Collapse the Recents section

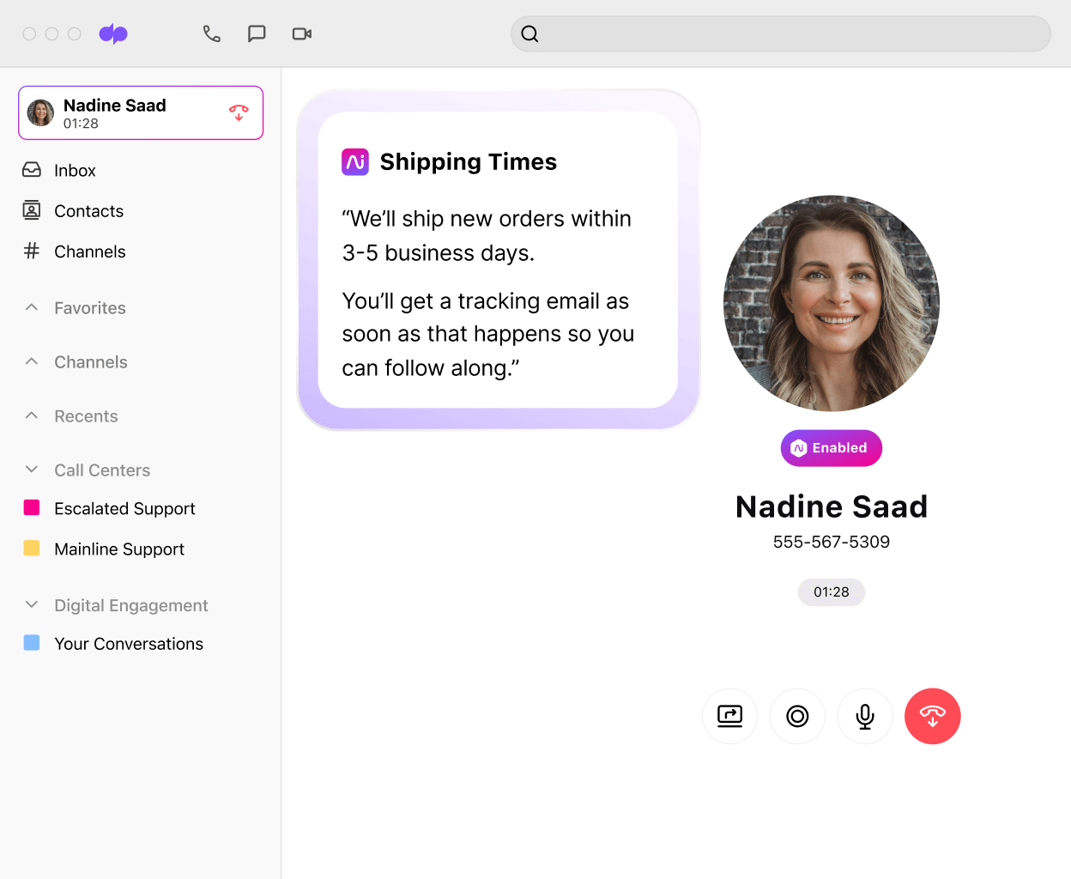click(32, 415)
